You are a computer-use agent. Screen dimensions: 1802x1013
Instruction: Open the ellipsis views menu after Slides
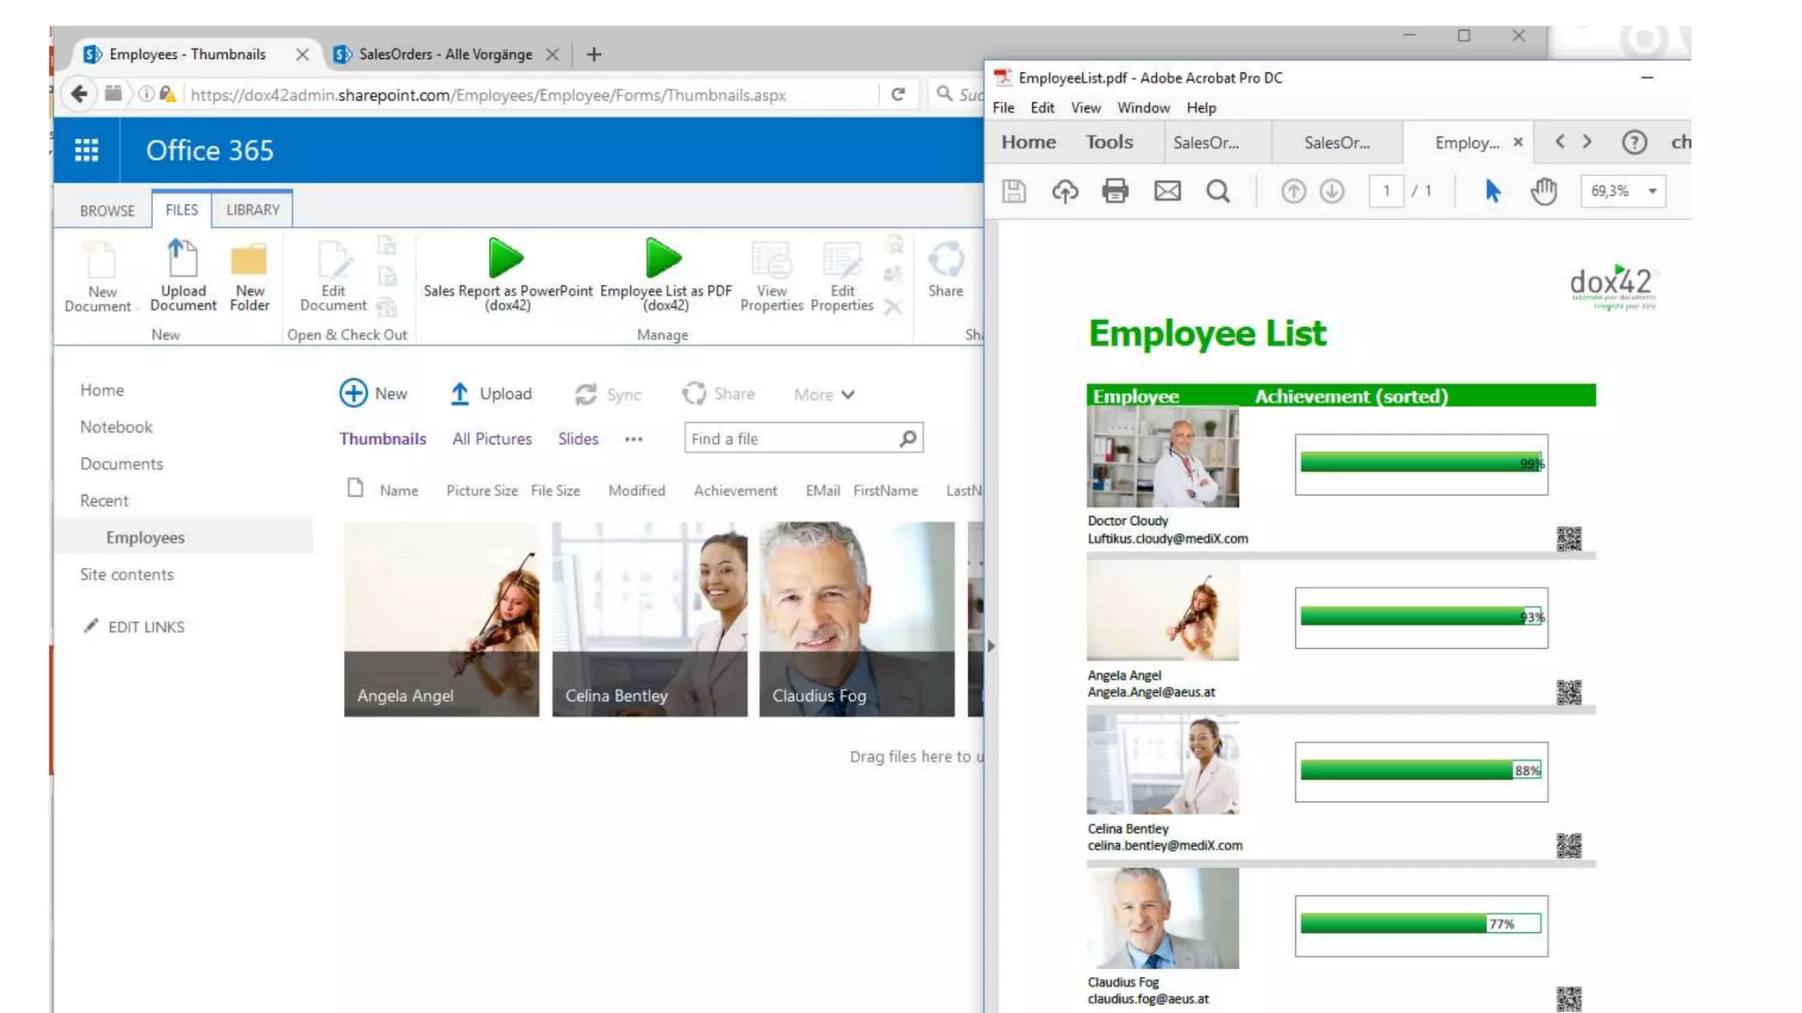tap(634, 439)
